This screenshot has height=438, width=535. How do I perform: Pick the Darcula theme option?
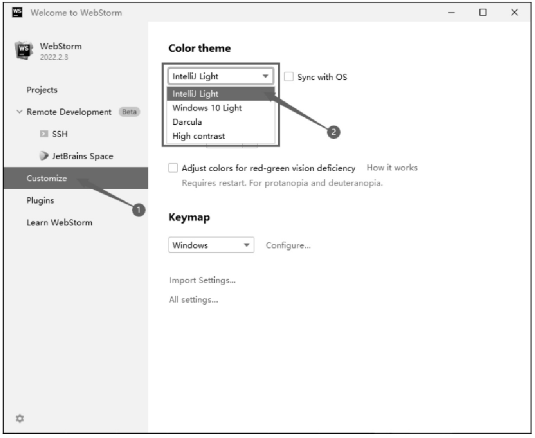tap(220, 122)
